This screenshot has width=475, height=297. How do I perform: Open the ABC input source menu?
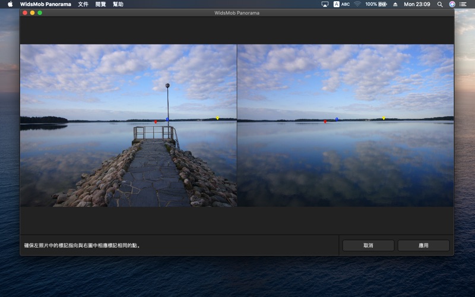point(341,4)
